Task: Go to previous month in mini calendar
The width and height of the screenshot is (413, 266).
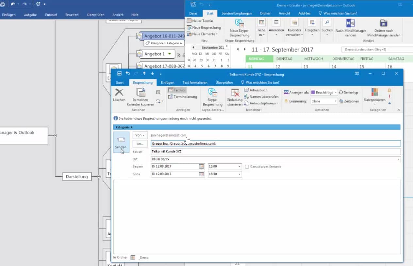Action: pyautogui.click(x=193, y=47)
